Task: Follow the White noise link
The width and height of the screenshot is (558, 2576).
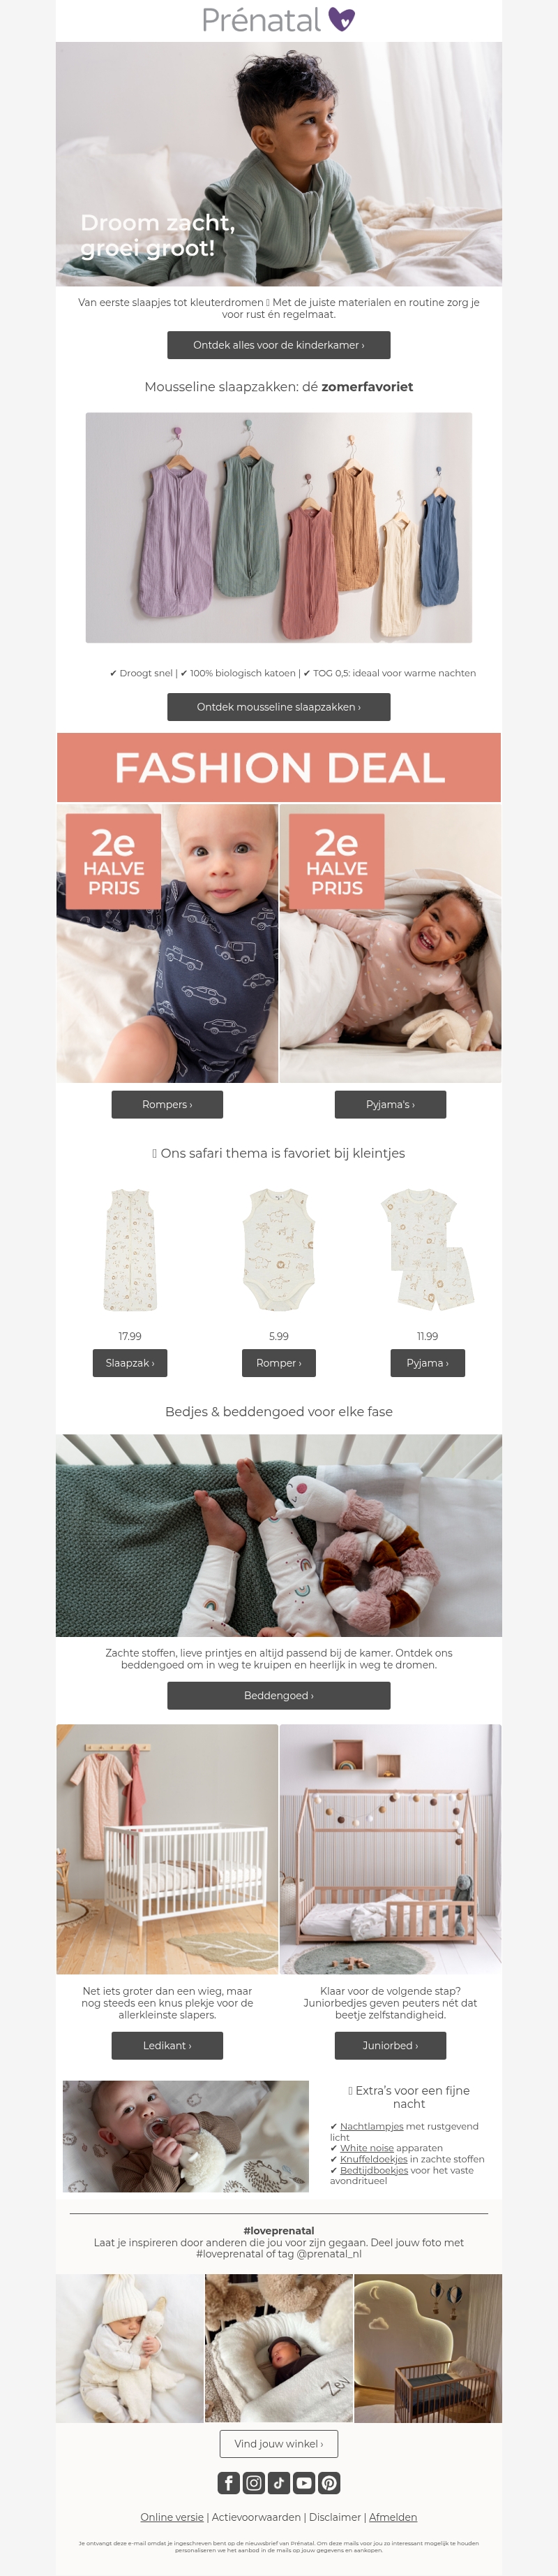Action: [366, 2148]
